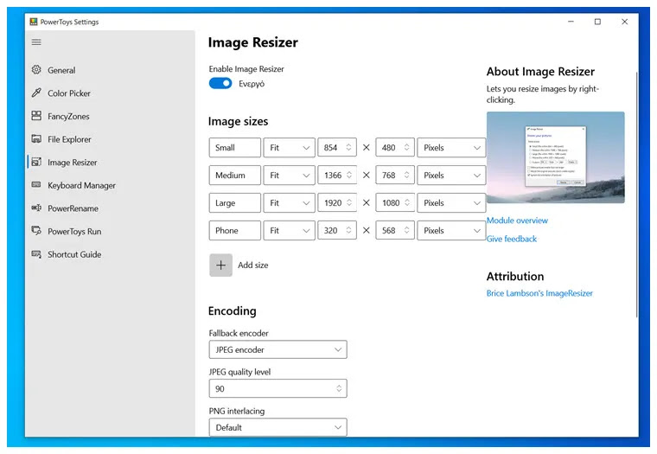Click the PowerToys app icon in title bar

(34, 22)
